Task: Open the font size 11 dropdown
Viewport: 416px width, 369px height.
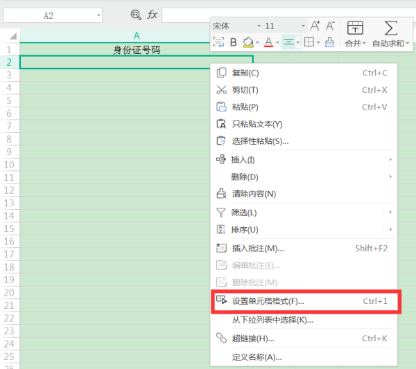Action: [x=303, y=26]
